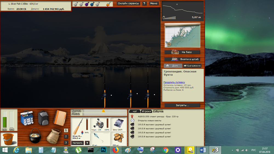Show hidden tray icons arrow

point(232,150)
